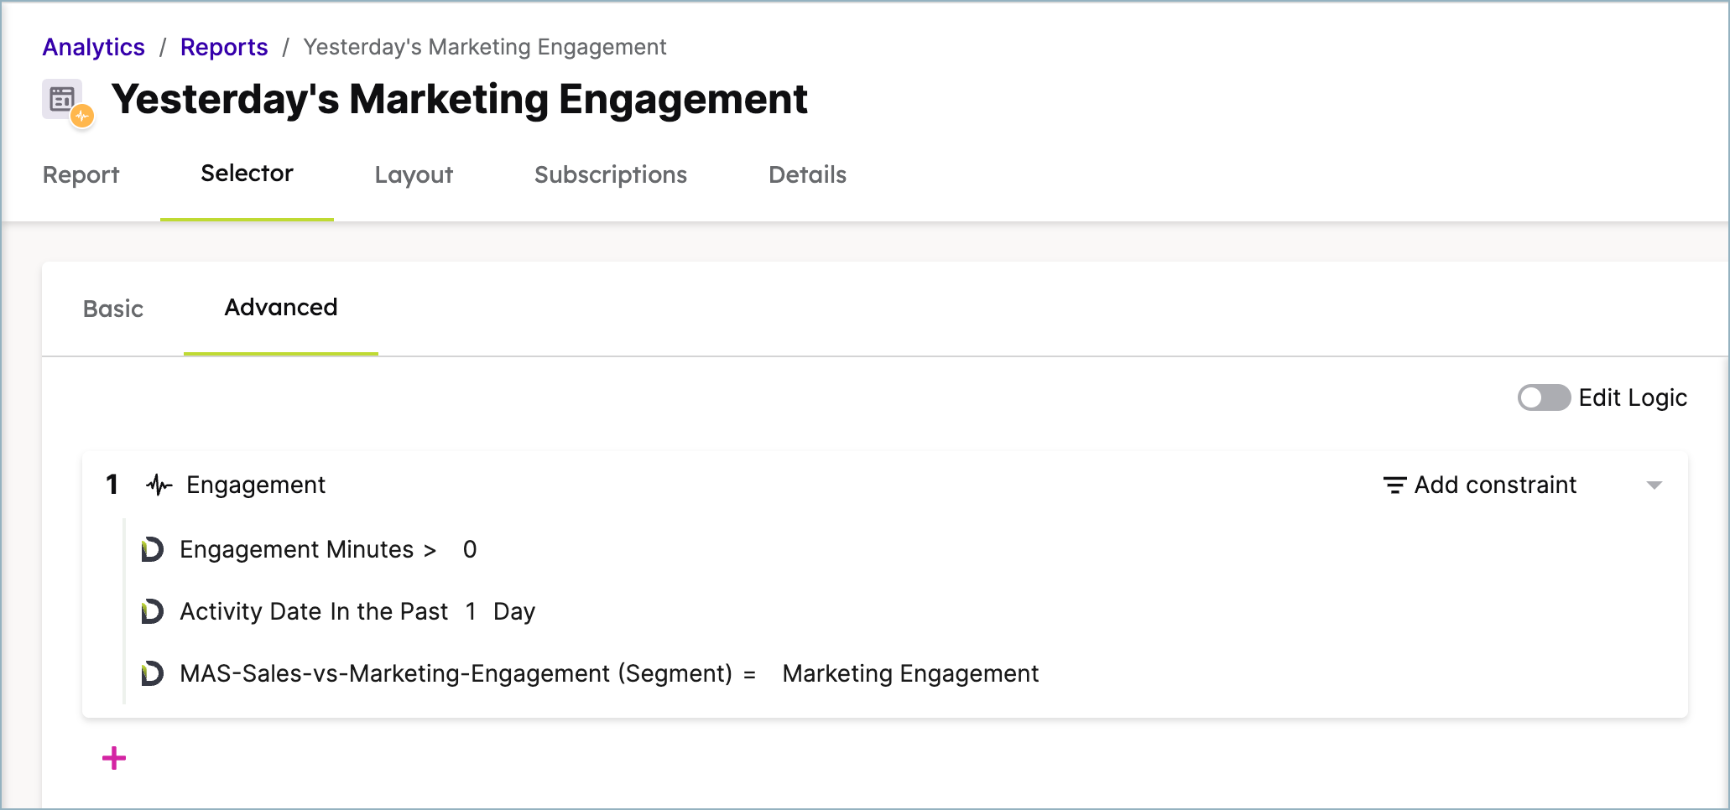
Task: Open the Report tab
Action: [81, 174]
